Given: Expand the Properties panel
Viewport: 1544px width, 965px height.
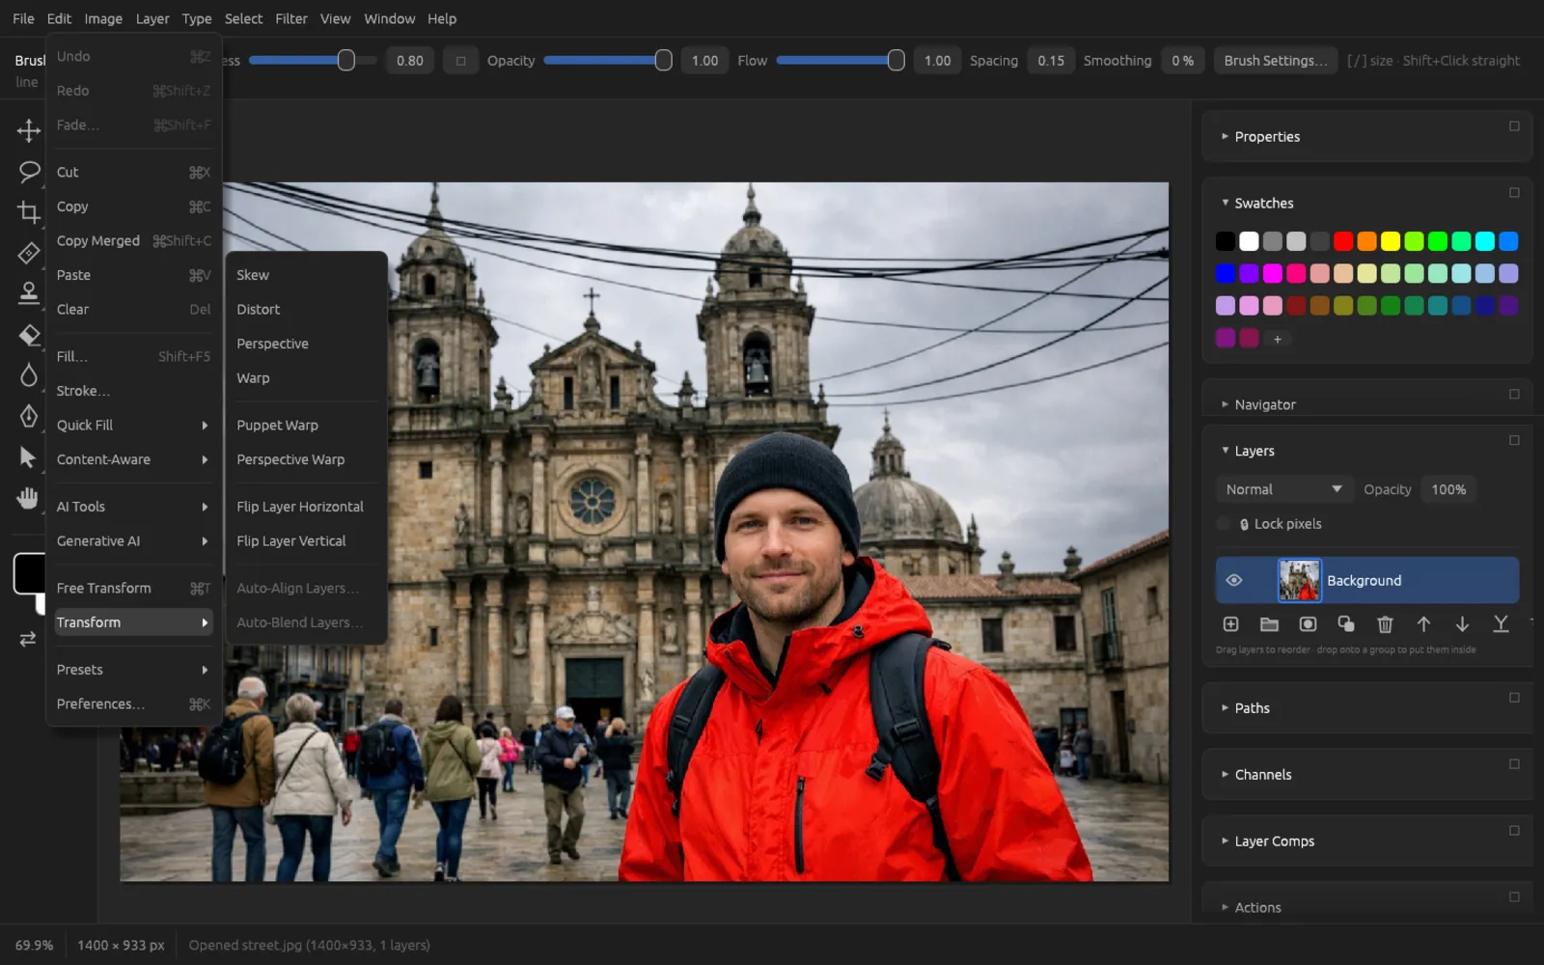Looking at the screenshot, I should [1225, 136].
